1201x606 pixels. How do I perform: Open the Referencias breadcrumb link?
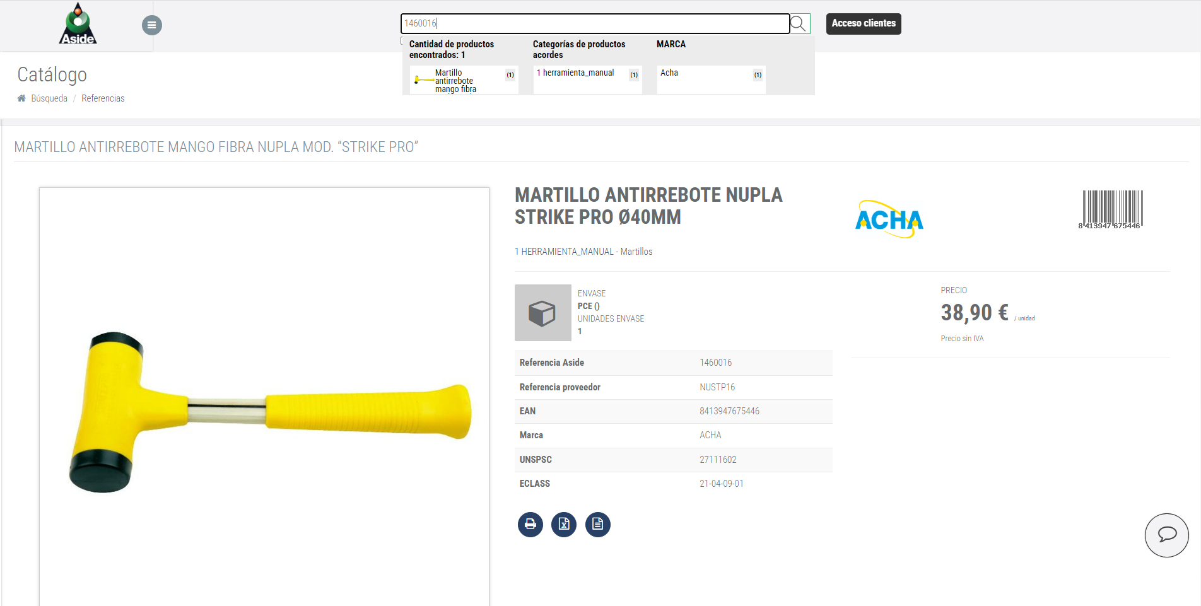[103, 98]
